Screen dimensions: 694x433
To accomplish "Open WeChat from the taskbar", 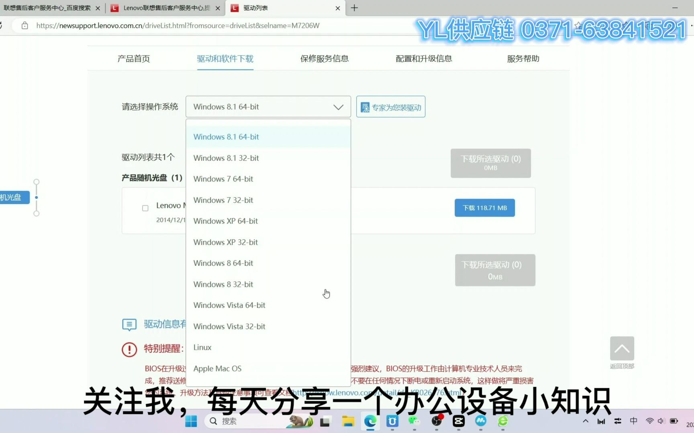I will coord(414,421).
